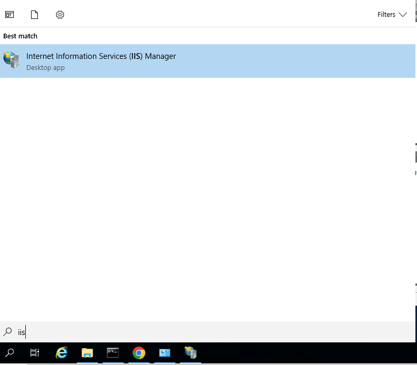Switch to IIS Manager on the taskbar
Screen dimensions: 417x365
pyautogui.click(x=191, y=353)
